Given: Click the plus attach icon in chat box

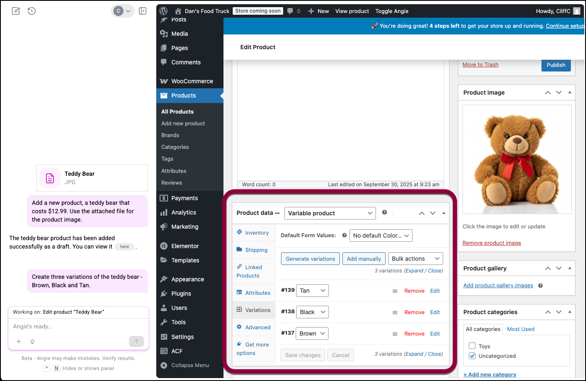Looking at the screenshot, I should click(x=19, y=341).
